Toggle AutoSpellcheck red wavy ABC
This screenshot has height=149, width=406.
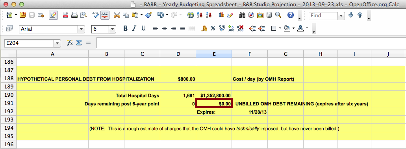pyautogui.click(x=105, y=15)
